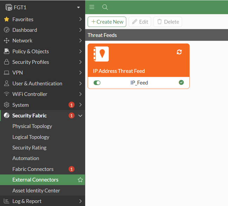
Task: Click the favorite star on External Connectors
Action: tap(80, 180)
